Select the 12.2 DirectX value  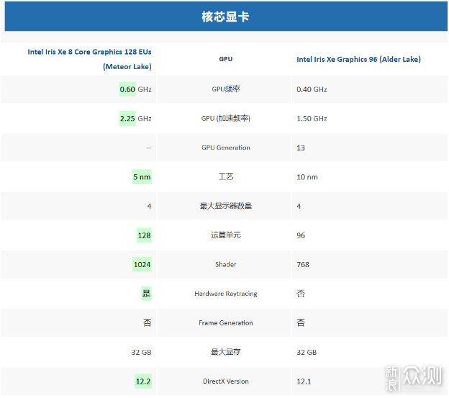143,381
